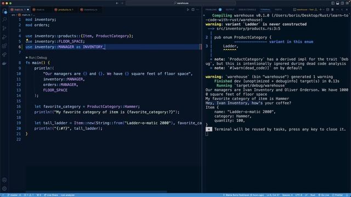Click the Run code lens above main

(x=32, y=57)
